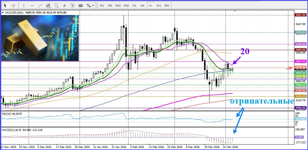308x150 pixels.
Task: Select the 4547.85 price level label
Action: click(300, 76)
